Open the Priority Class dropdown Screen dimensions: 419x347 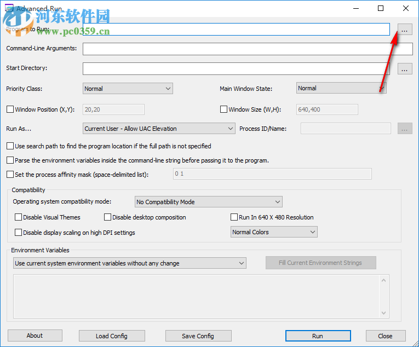[128, 89]
